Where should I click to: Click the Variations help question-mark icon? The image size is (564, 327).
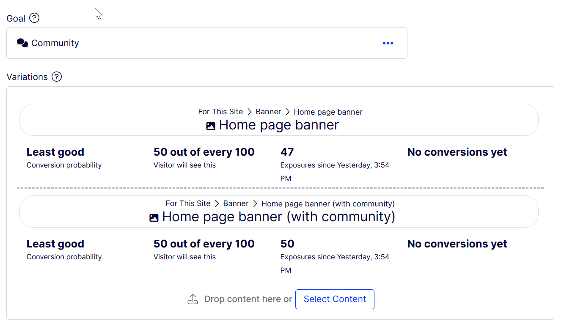[57, 77]
